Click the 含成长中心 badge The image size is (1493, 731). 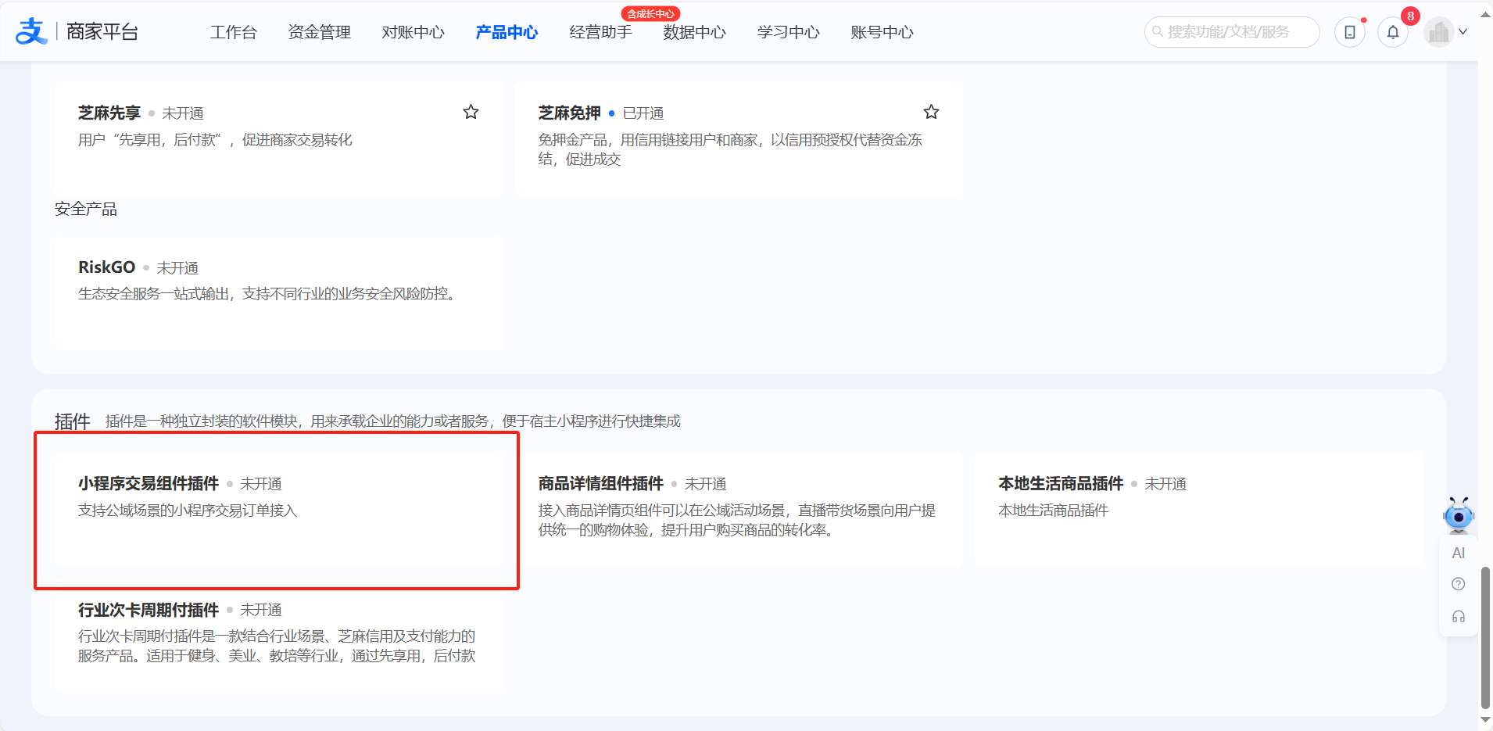coord(650,14)
